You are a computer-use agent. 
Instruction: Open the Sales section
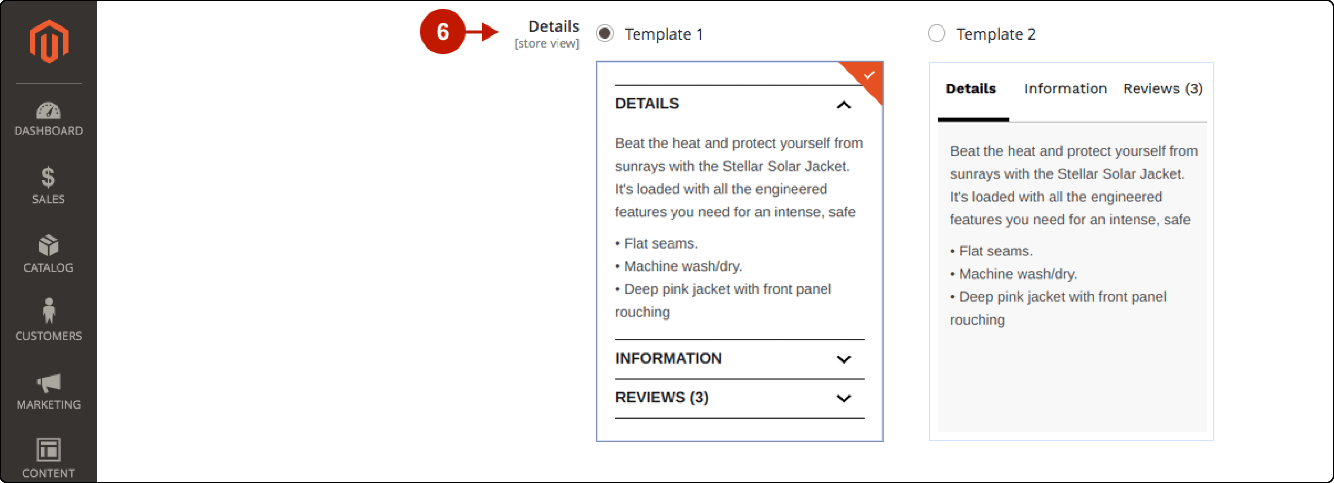click(48, 186)
